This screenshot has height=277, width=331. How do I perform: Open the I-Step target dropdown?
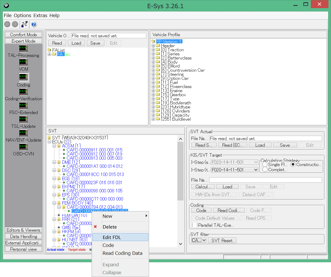click(256, 170)
